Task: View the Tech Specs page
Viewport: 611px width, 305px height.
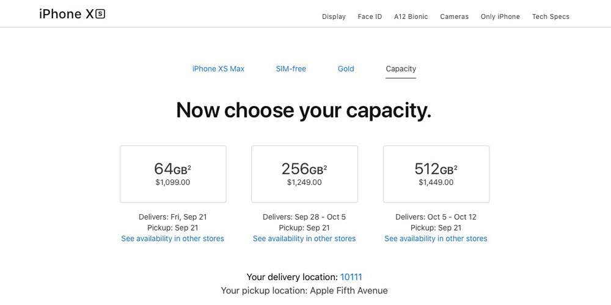Action: click(x=551, y=16)
